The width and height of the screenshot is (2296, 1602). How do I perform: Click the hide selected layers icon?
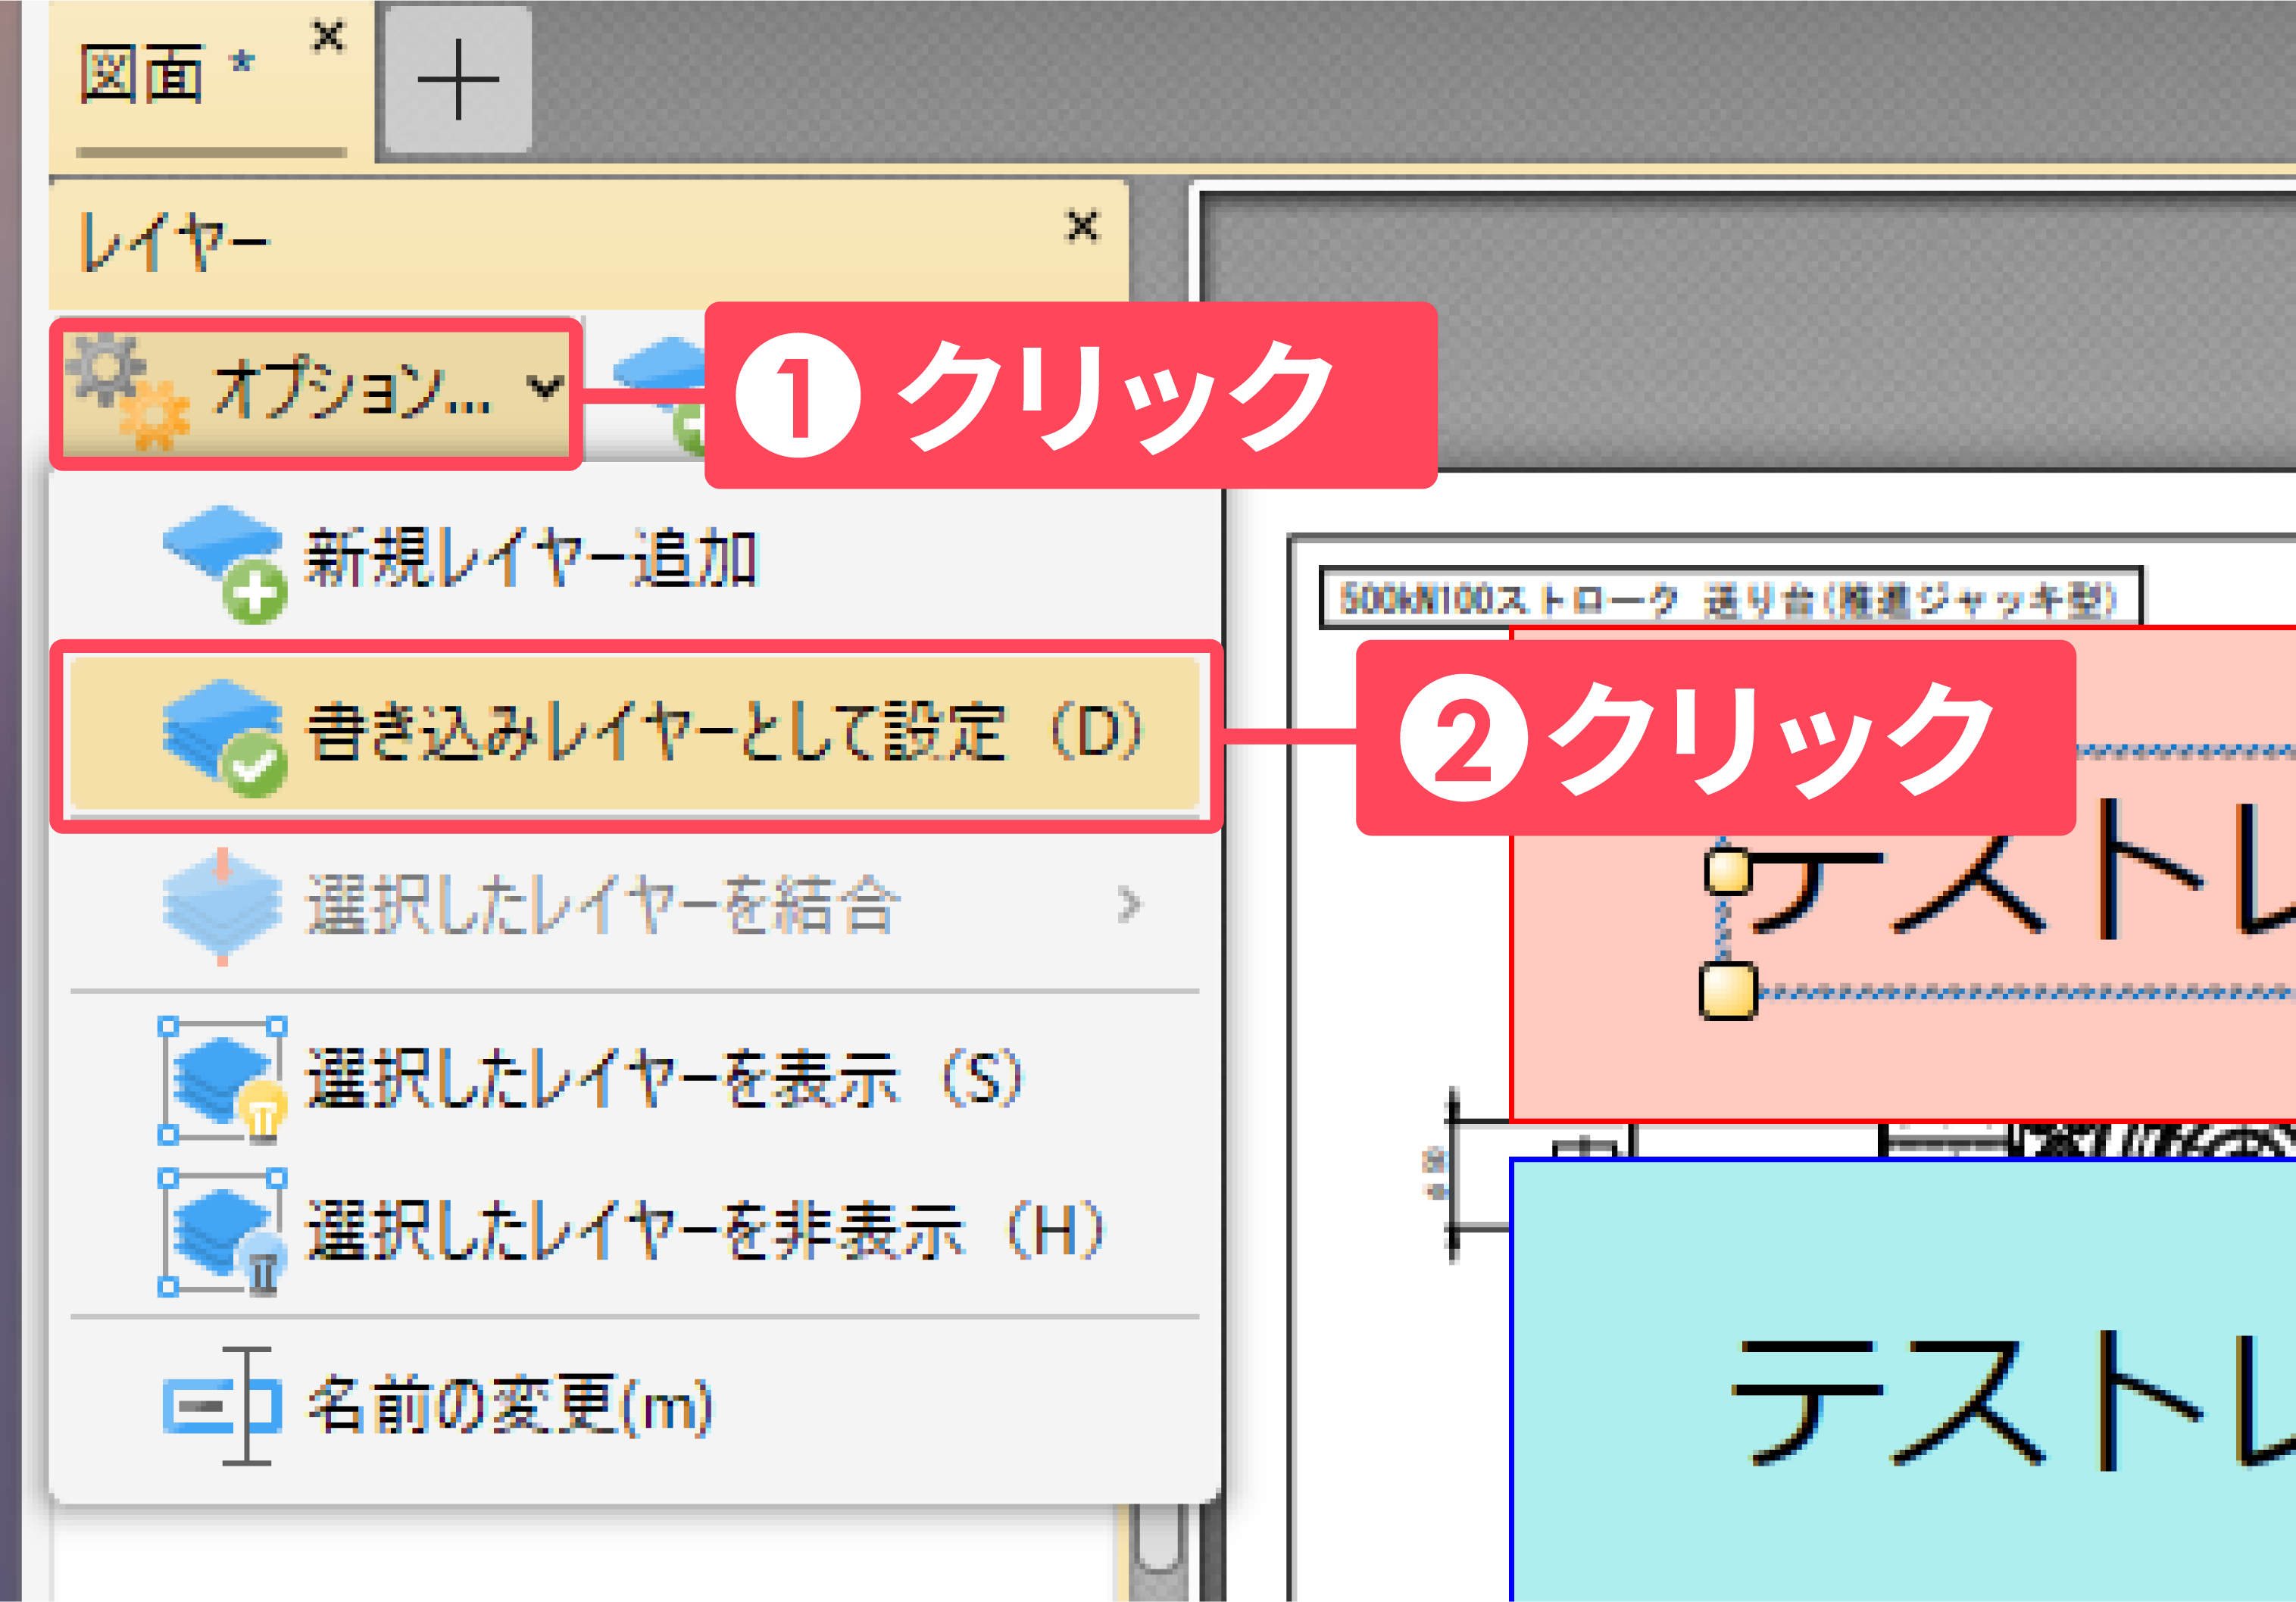224,1232
